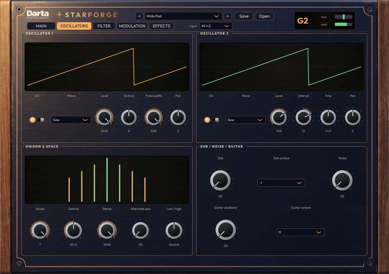The width and height of the screenshot is (389, 274).
Task: Switch to the MODULATION tab
Action: coord(132,26)
